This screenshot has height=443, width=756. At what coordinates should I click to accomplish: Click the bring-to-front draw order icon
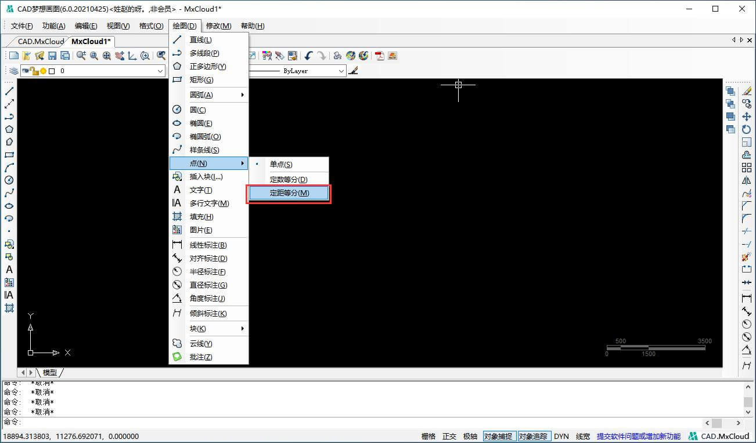coord(730,91)
